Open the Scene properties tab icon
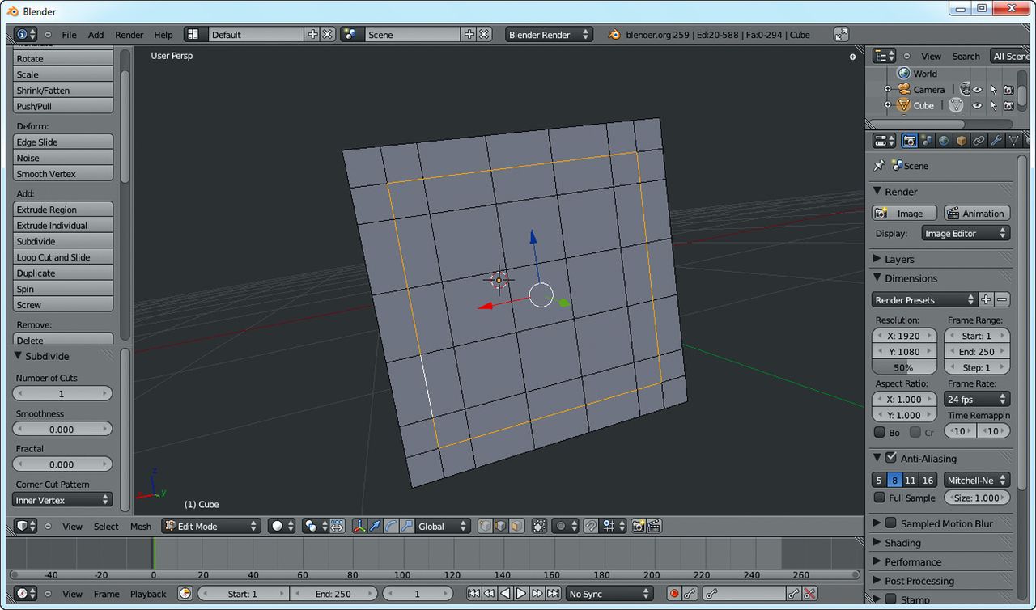1036x610 pixels. 927,141
